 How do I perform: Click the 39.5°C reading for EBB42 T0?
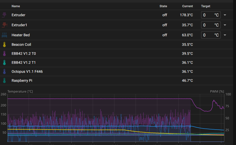click(x=187, y=53)
